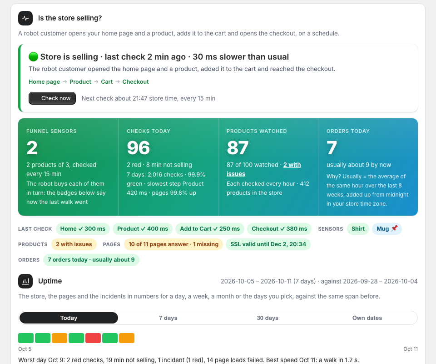
Task: Open the Own dates range tab
Action: pos(367,318)
